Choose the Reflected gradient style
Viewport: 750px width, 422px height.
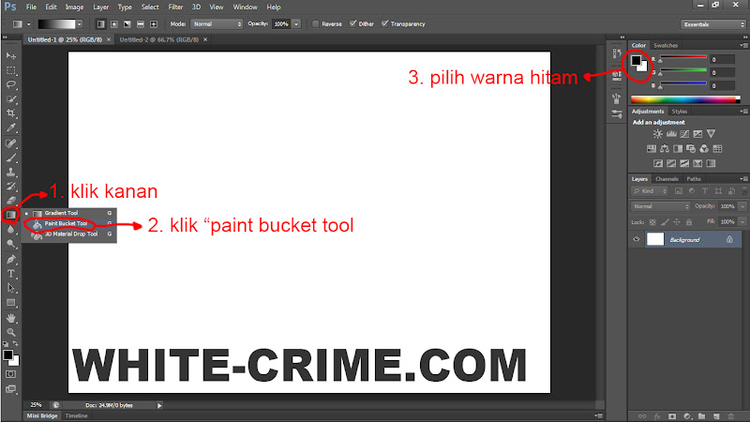pos(141,24)
